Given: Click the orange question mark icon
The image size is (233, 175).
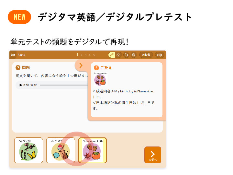Looking at the screenshot, I should point(18,68).
